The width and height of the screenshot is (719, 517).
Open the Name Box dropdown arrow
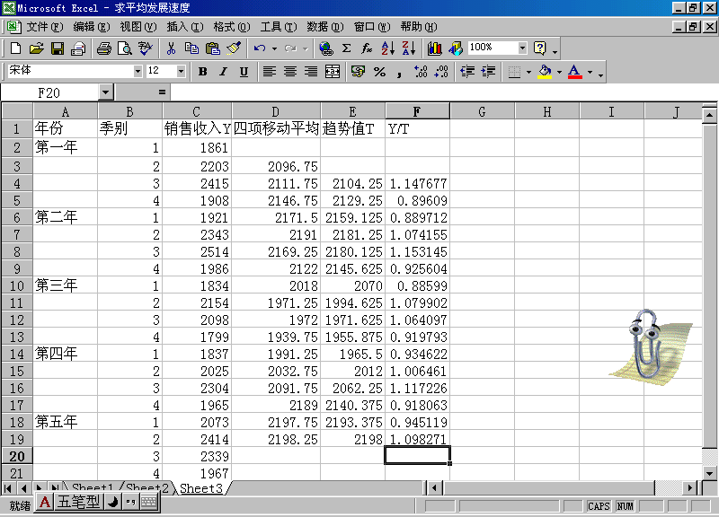pos(105,92)
